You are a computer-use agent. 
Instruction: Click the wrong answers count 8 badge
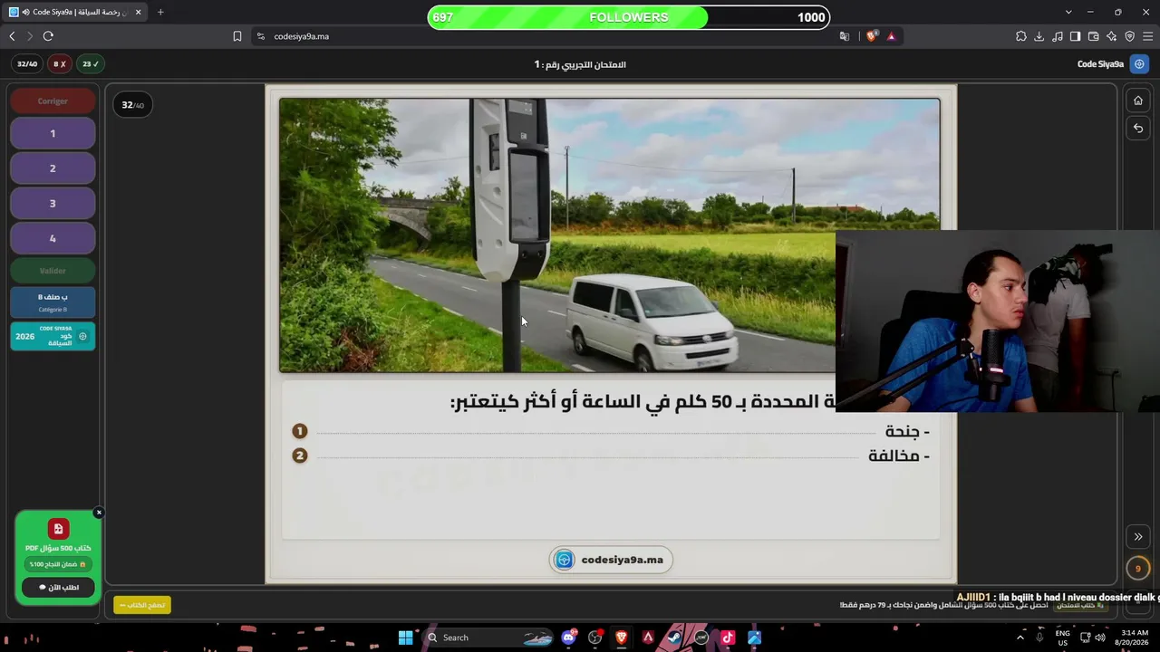pyautogui.click(x=60, y=64)
